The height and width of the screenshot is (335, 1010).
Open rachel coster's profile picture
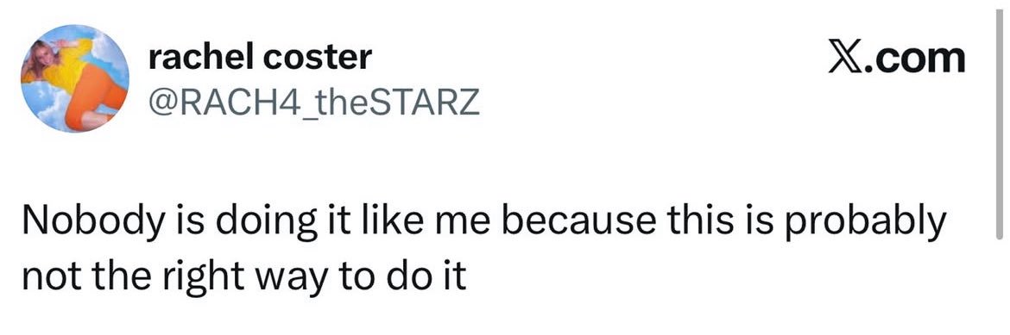pyautogui.click(x=75, y=78)
